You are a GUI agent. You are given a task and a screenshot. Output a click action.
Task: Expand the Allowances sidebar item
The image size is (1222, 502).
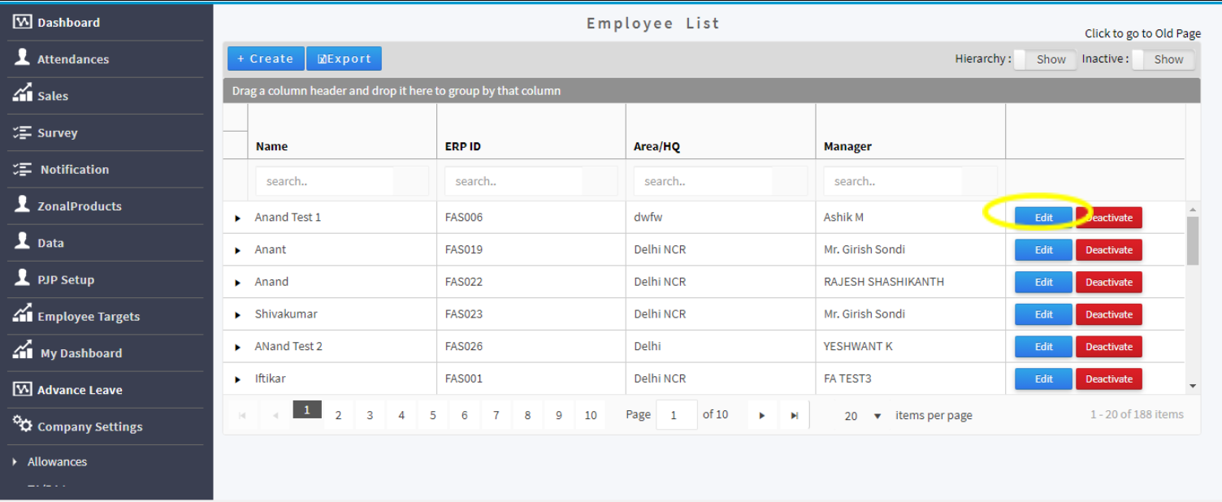15,461
